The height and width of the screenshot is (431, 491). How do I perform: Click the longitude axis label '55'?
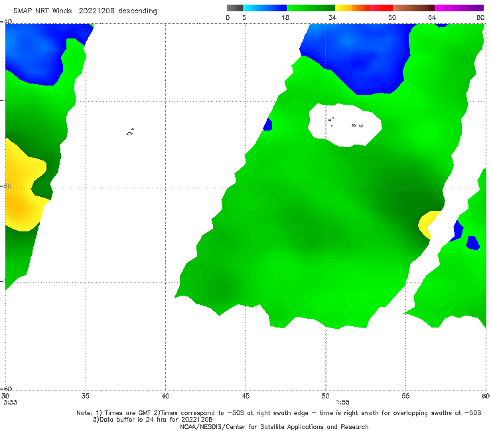coord(405,396)
